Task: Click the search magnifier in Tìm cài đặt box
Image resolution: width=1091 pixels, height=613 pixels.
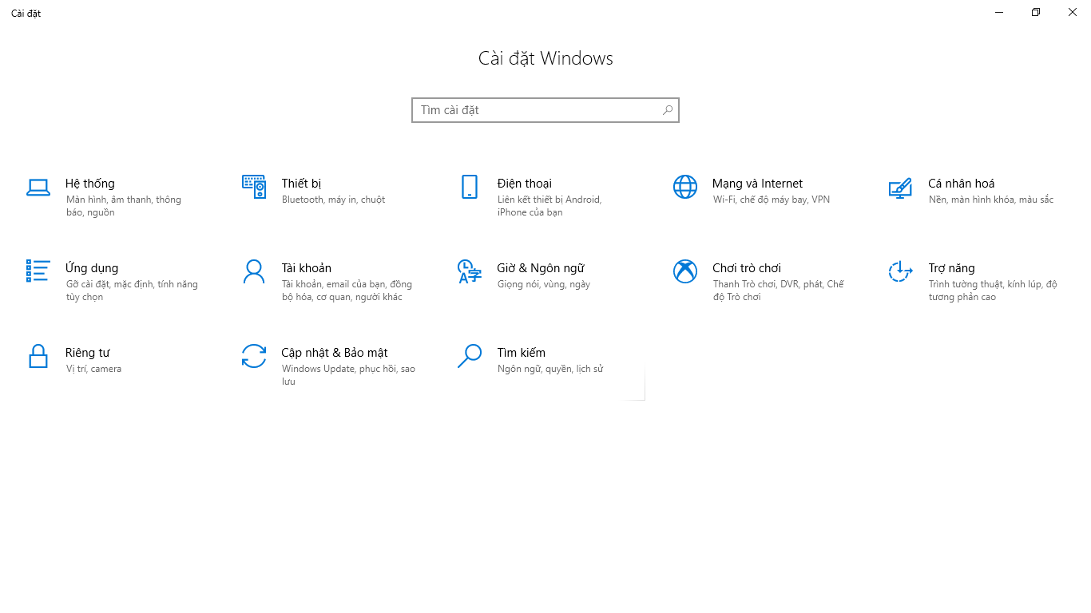Action: (668, 110)
